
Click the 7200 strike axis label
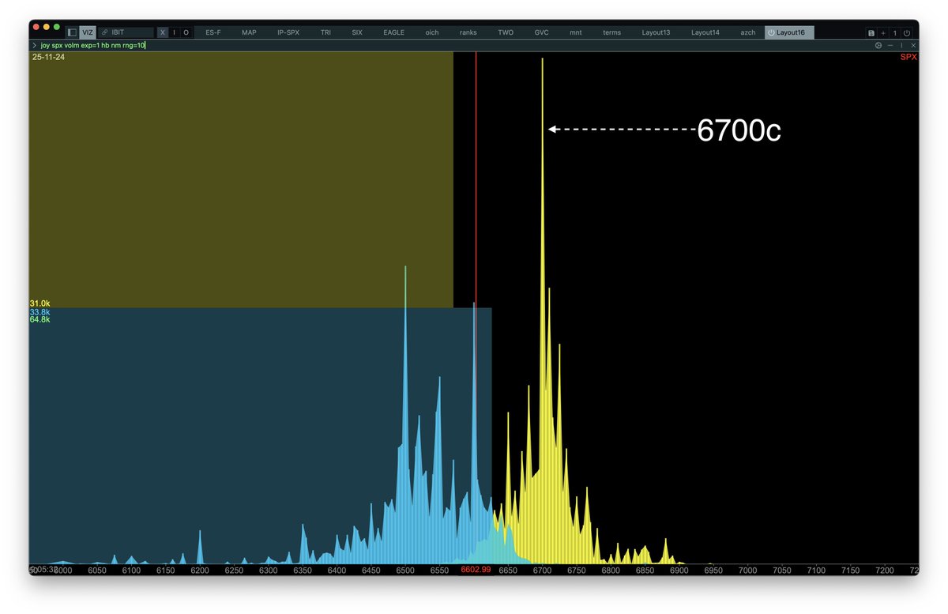tap(885, 570)
